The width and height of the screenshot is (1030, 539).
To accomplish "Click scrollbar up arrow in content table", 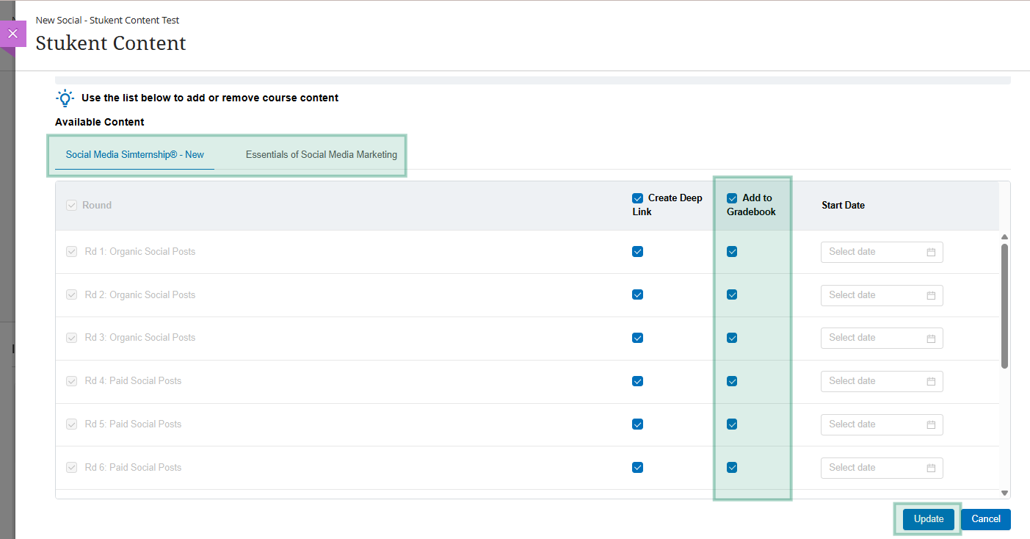I will coord(1004,236).
